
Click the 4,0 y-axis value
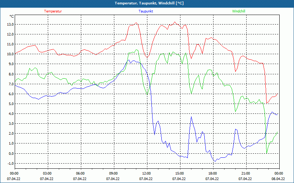[x=11, y=114]
